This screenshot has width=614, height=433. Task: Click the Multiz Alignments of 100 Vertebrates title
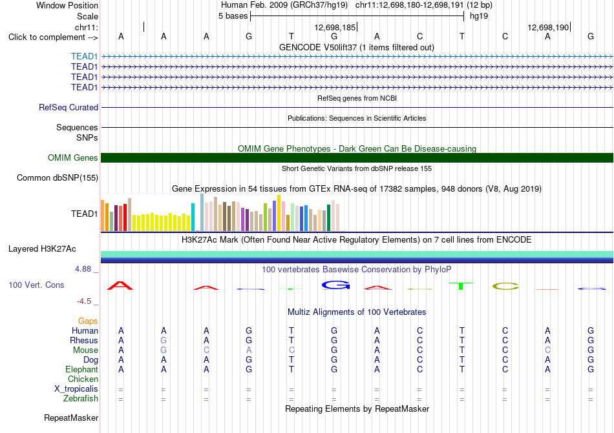(357, 312)
